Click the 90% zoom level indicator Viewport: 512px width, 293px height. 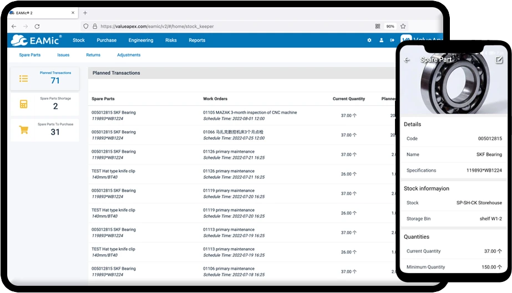point(391,26)
